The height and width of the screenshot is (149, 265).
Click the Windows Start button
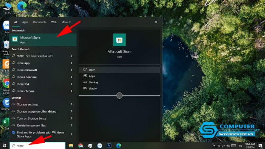[x=5, y=145]
